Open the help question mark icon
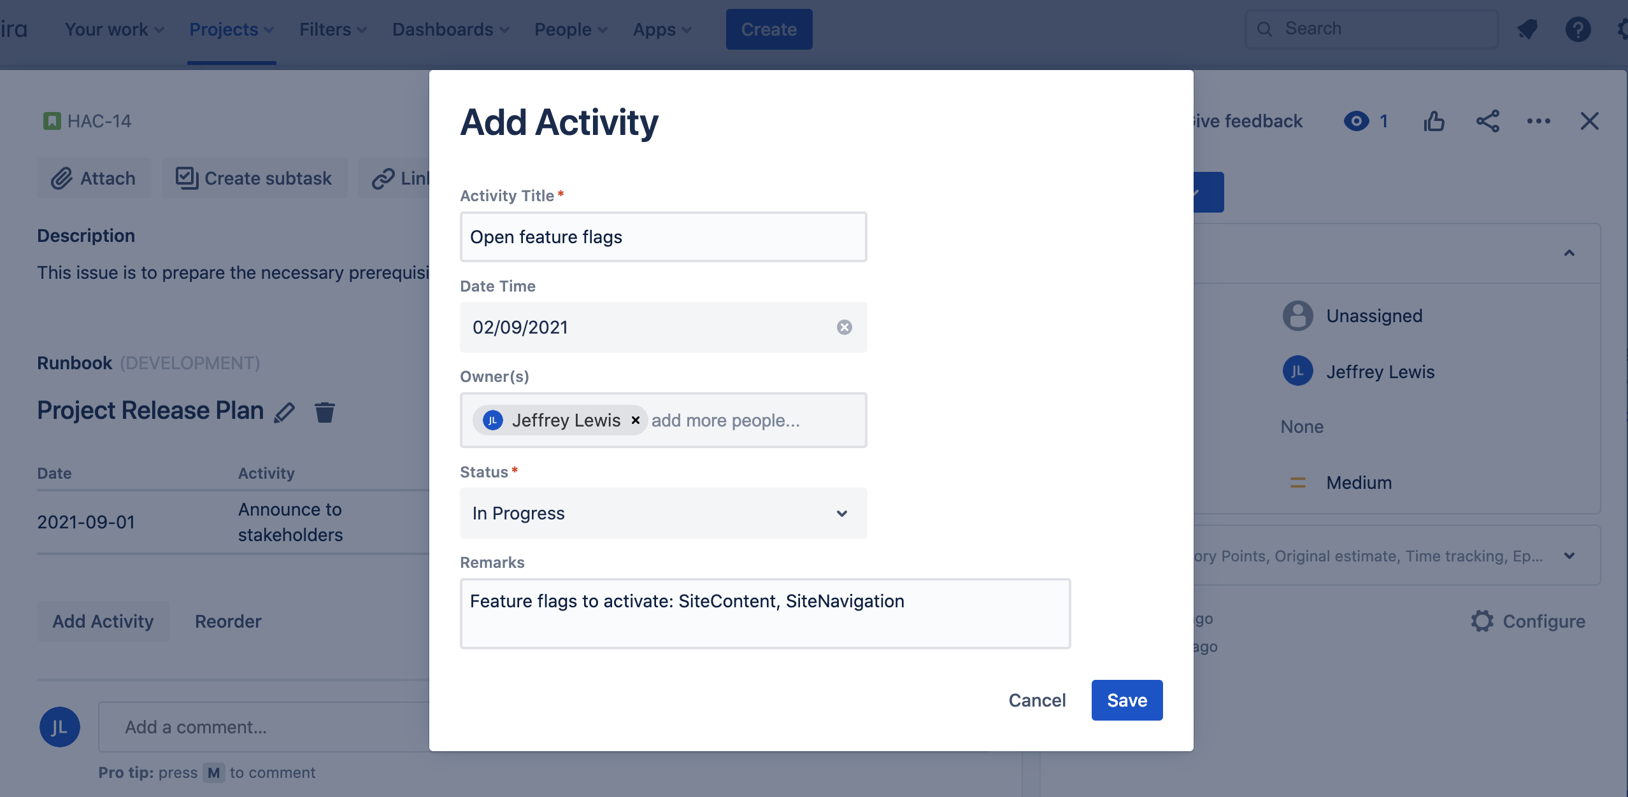The height and width of the screenshot is (797, 1628). [x=1578, y=29]
